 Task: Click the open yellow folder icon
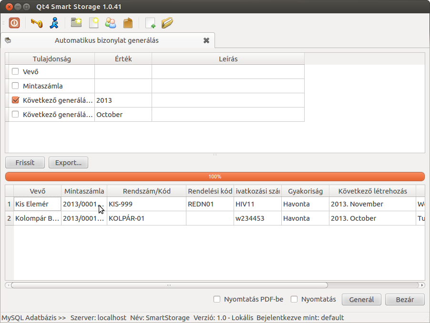167,23
